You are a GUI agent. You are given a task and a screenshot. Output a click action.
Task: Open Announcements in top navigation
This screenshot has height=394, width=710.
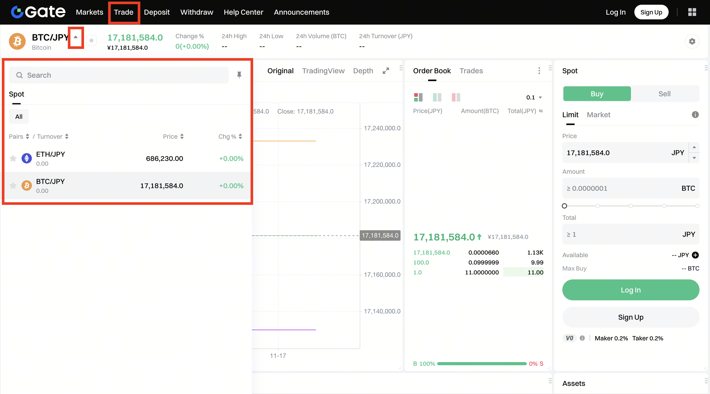(301, 12)
